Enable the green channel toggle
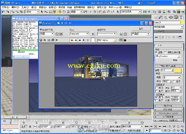This screenshot has width=186, height=134. [76, 40]
